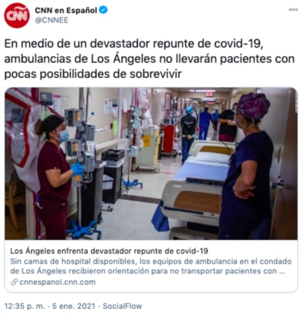
Task: Click the link chain icon beside cnnespanol.cnn.com
Action: pos(14,282)
